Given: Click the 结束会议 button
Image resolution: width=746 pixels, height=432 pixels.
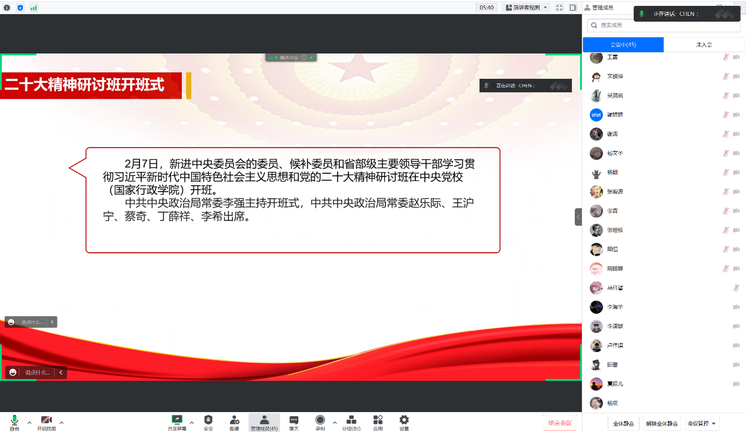Looking at the screenshot, I should (x=559, y=423).
